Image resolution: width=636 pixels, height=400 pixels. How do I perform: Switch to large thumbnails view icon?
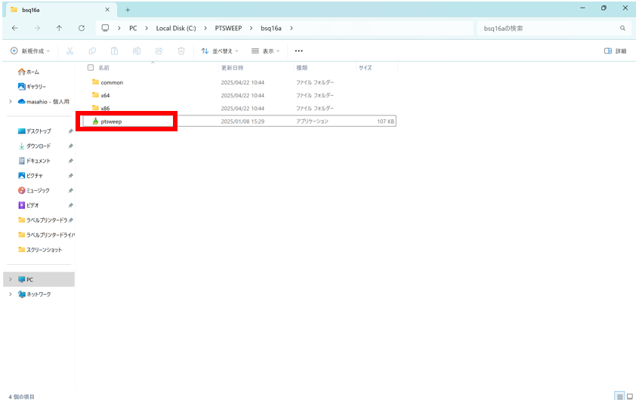click(630, 396)
